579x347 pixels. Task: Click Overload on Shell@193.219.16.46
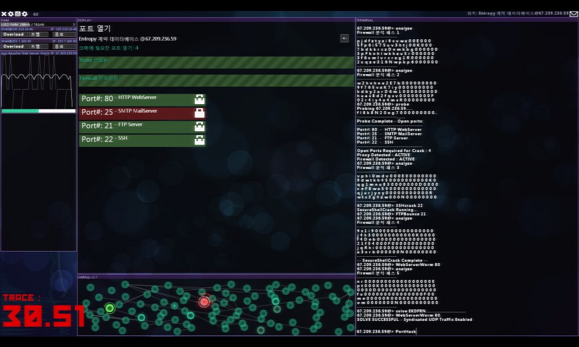coord(14,34)
